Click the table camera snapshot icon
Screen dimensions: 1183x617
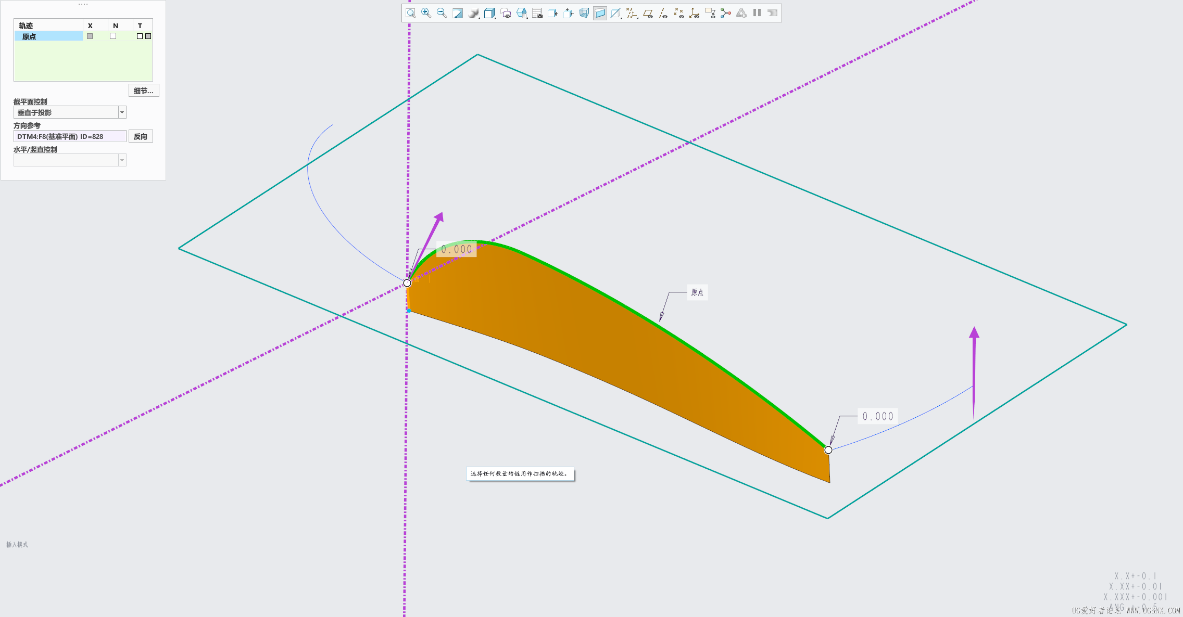[537, 13]
